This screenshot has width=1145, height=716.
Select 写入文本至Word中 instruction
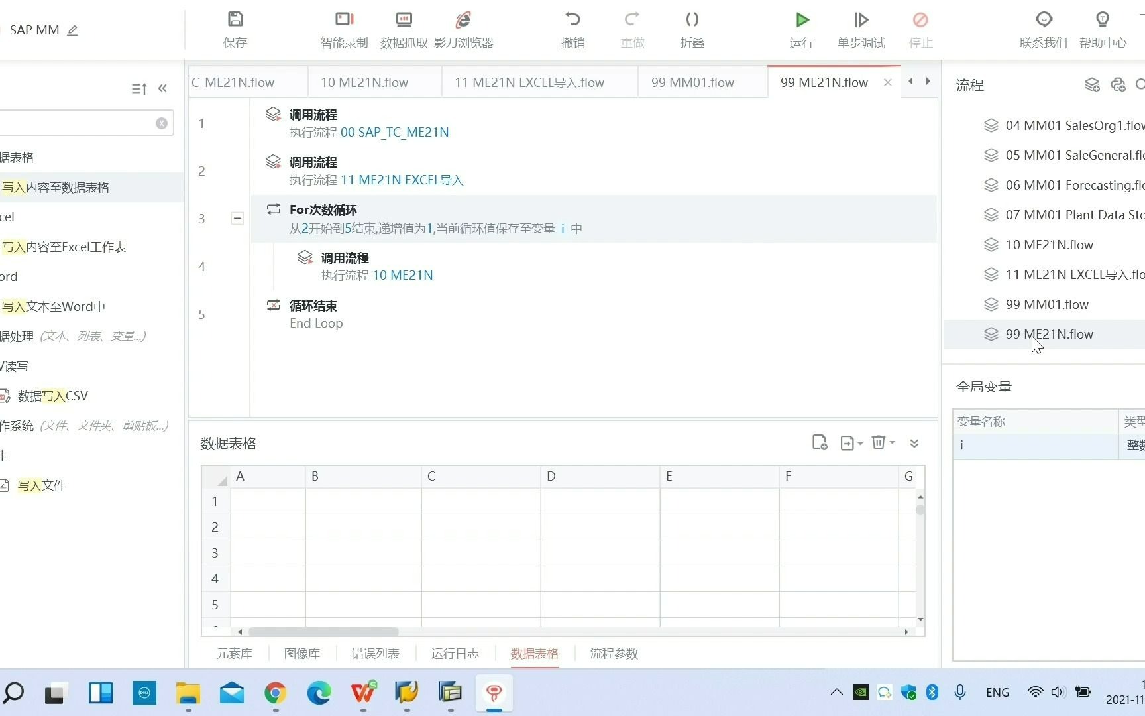tap(53, 306)
